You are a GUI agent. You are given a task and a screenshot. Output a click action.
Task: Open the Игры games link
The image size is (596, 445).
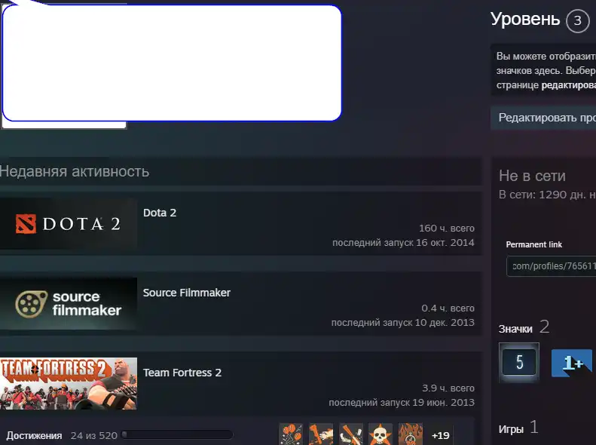[x=511, y=429]
